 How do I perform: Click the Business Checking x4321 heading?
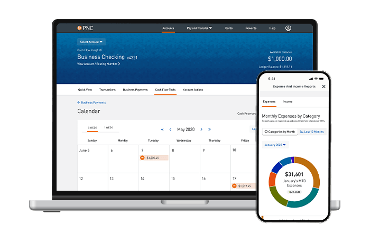107,57
